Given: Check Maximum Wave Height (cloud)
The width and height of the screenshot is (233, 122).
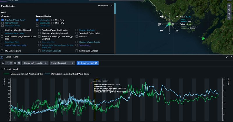Looking at the screenshot, I should click(x=39, y=33).
